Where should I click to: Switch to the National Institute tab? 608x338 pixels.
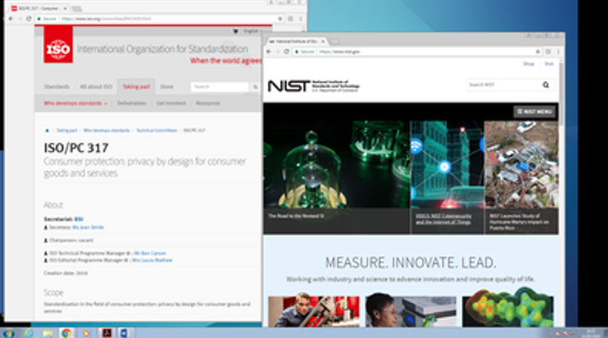point(297,41)
